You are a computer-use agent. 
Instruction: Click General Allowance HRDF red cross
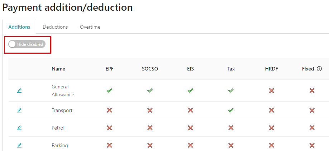[272, 91]
